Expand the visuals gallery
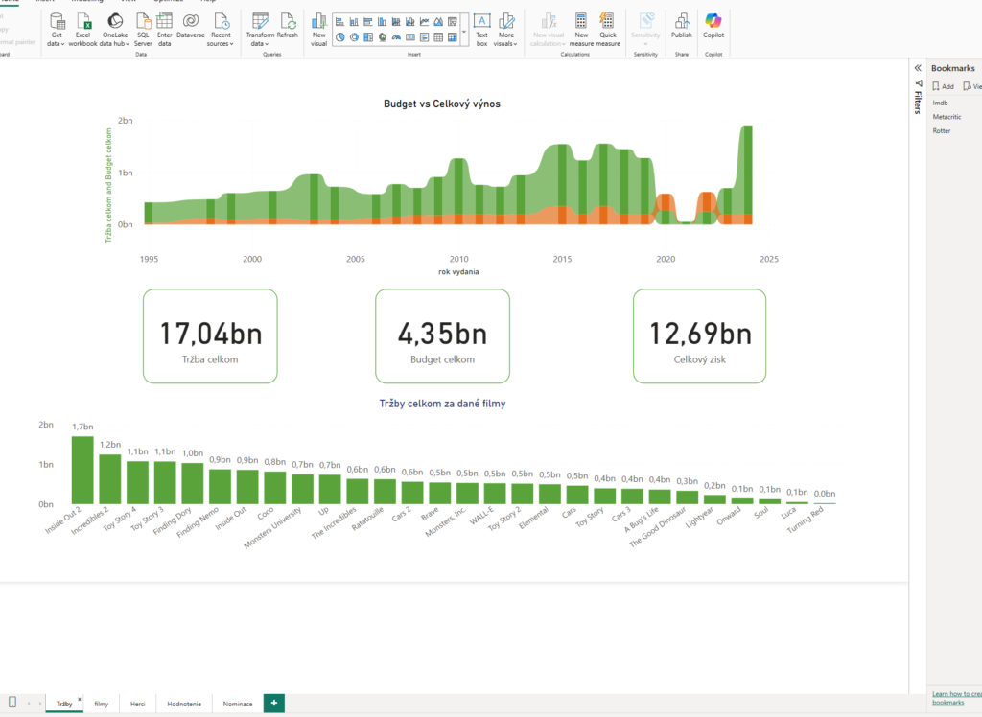 point(464,30)
